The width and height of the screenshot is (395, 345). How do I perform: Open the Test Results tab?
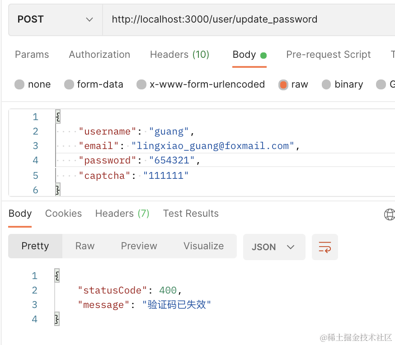(x=191, y=214)
